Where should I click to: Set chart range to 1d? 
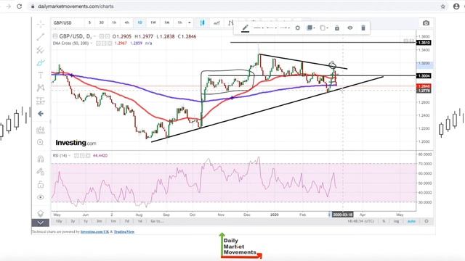140,221
